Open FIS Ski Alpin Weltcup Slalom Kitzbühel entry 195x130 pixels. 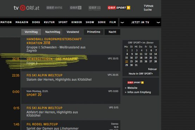click(71, 79)
